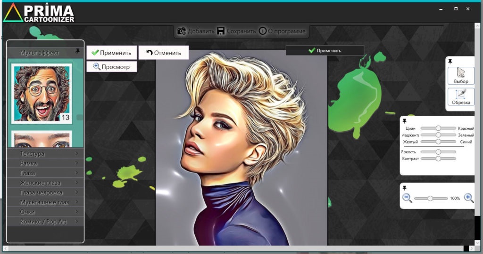Toggle pin on the tools panel
The image size is (483, 254).
click(450, 62)
